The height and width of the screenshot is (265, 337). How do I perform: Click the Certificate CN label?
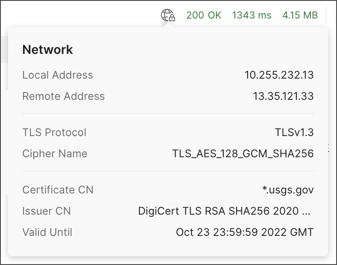click(58, 190)
